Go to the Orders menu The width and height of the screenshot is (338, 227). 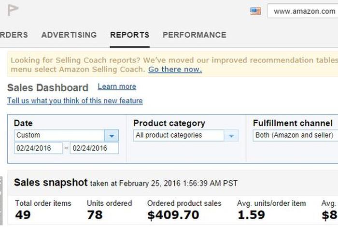coord(14,35)
